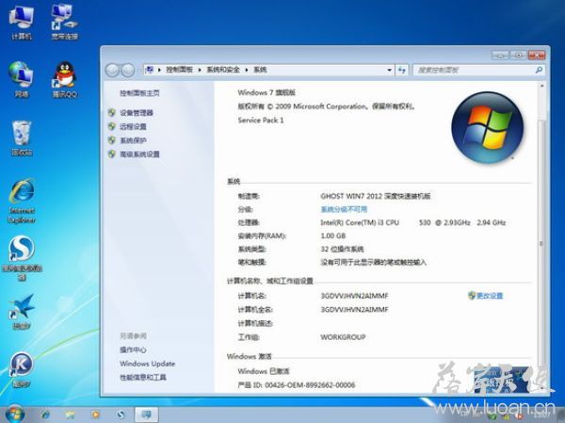Open 远程设置 link
The image size is (565, 423).
coord(133,126)
